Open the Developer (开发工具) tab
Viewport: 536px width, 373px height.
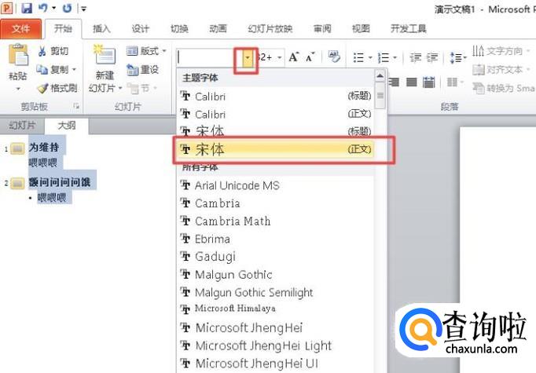click(409, 29)
